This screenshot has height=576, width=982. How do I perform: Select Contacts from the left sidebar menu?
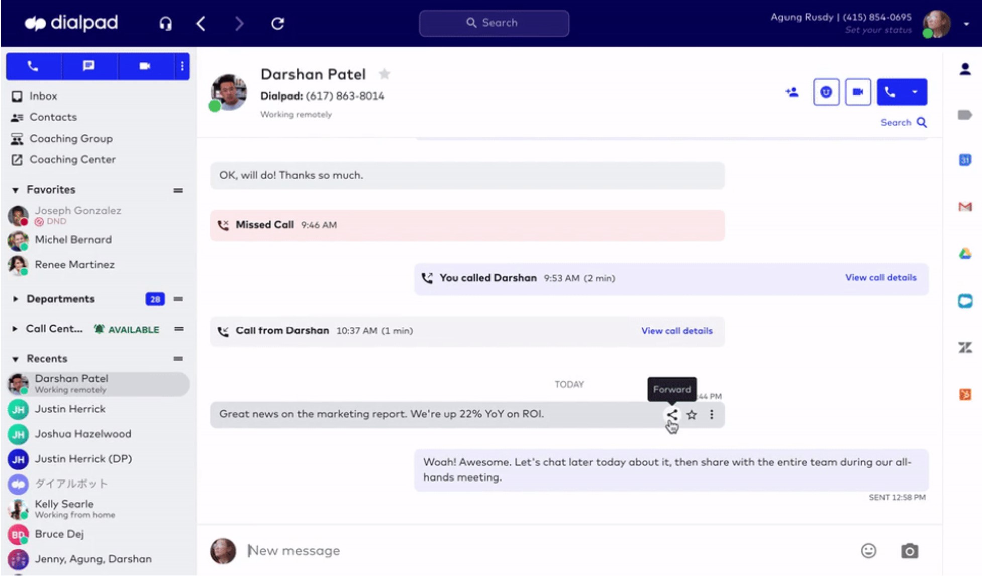tap(53, 117)
